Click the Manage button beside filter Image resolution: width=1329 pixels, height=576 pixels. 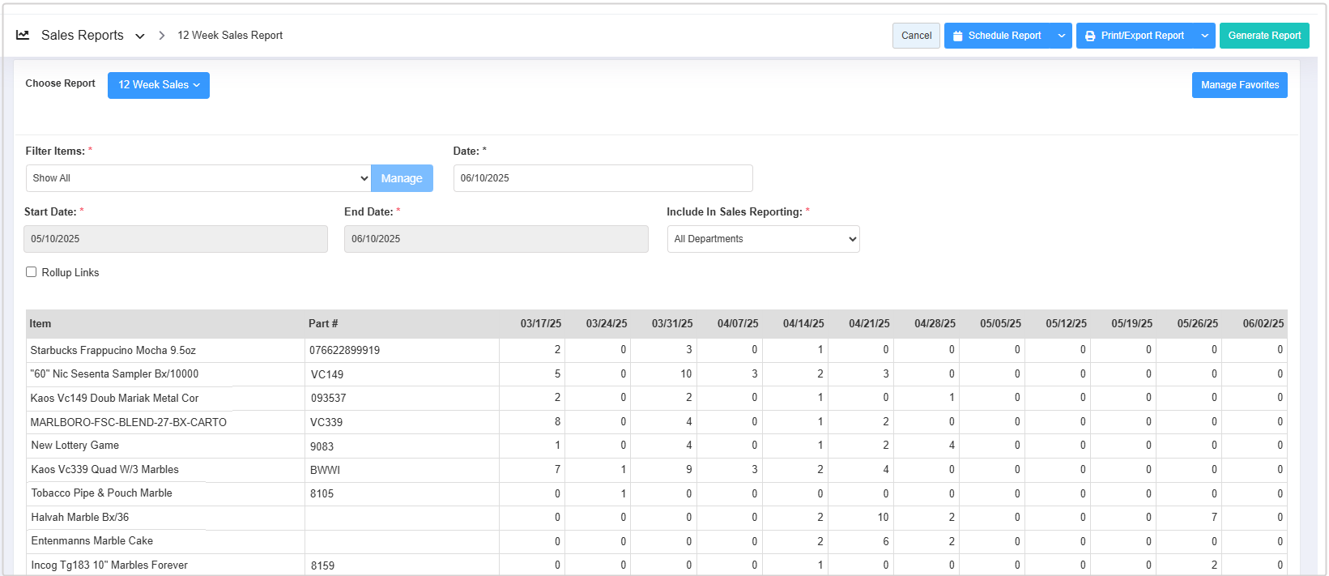402,178
